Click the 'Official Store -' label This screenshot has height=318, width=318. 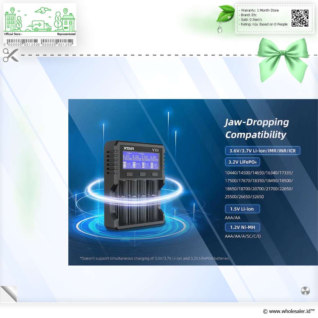tap(13, 34)
